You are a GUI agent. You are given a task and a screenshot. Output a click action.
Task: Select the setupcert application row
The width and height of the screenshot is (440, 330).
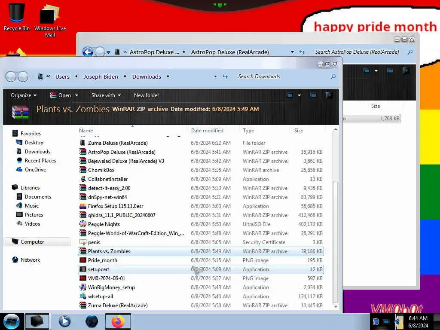point(201,269)
